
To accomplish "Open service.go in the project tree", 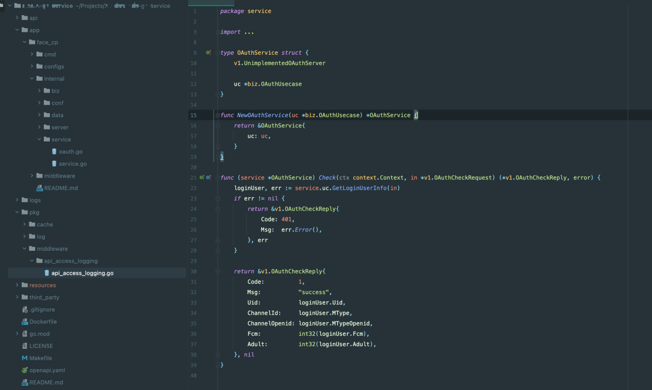I will (73, 164).
